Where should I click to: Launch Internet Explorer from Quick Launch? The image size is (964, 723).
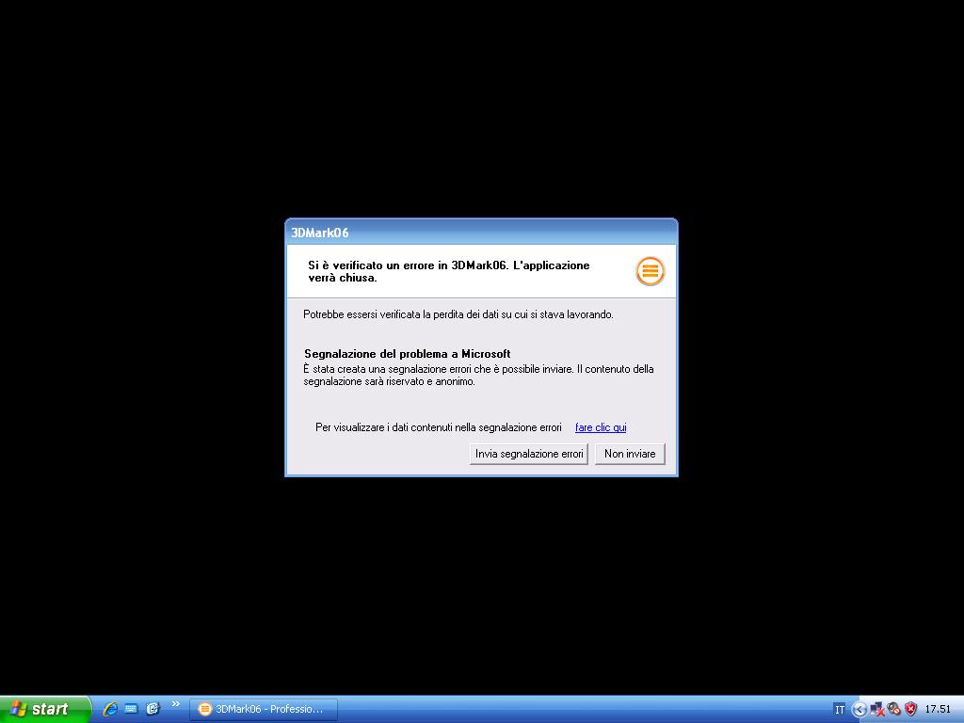(x=111, y=709)
